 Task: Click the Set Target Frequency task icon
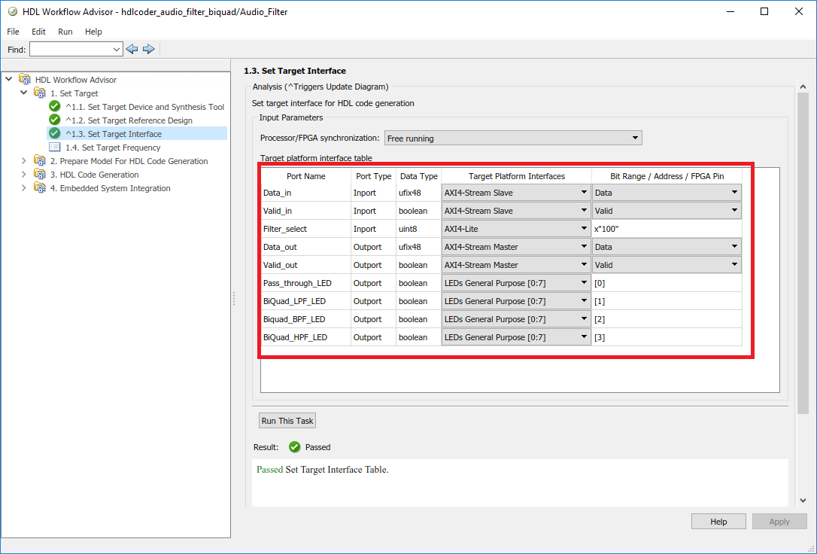pos(54,148)
